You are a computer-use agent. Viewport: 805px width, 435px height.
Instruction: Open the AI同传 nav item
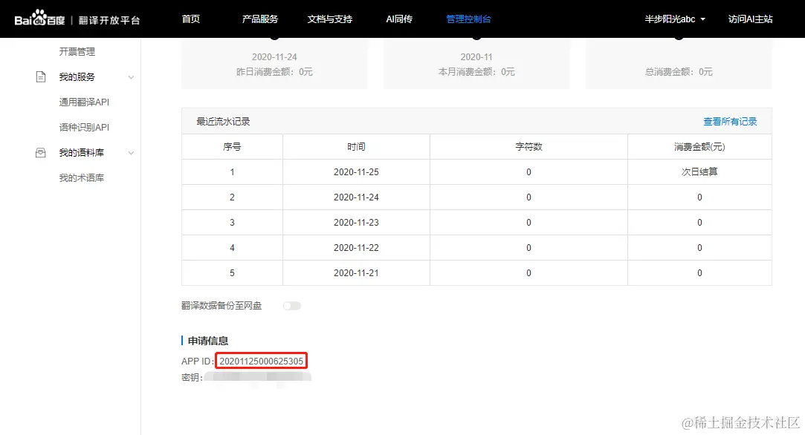coord(399,19)
